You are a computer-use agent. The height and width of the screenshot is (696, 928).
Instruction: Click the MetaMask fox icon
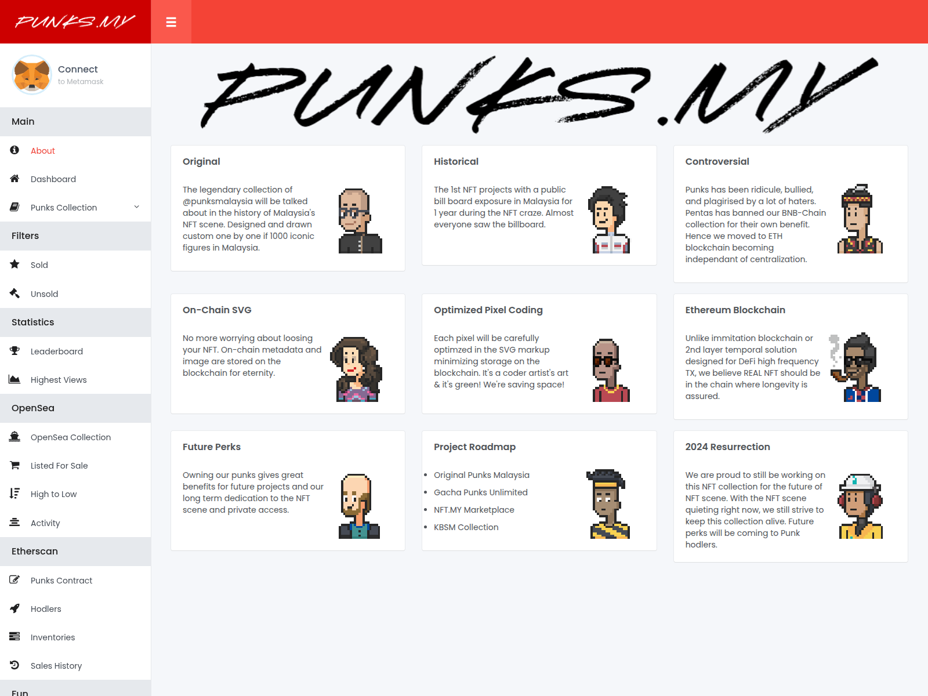pos(32,75)
